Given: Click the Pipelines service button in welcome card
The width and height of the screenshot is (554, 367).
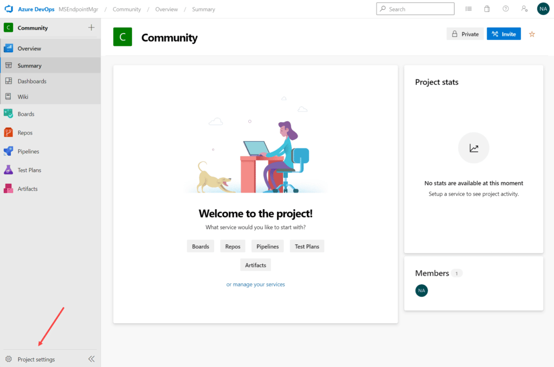Looking at the screenshot, I should 267,246.
